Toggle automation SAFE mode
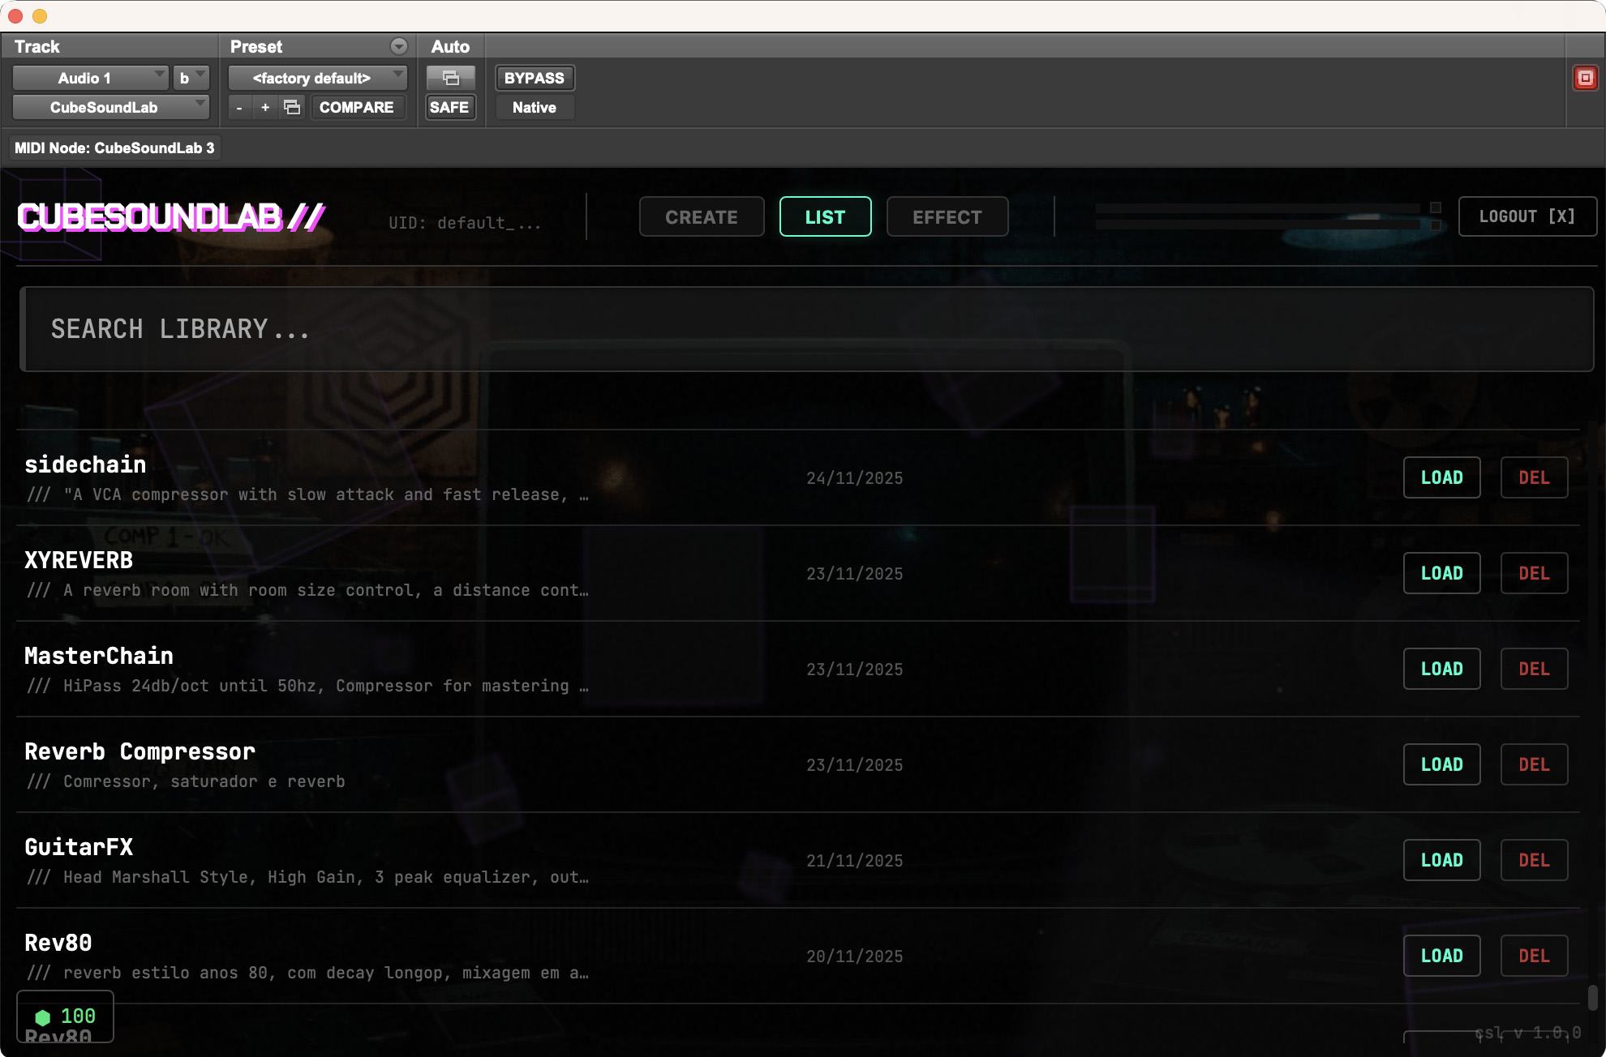Viewport: 1606px width, 1057px height. click(x=449, y=107)
